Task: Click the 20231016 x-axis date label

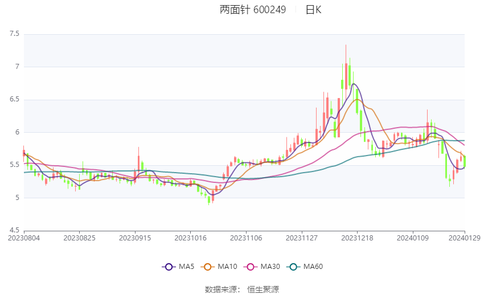Action: tap(190, 238)
